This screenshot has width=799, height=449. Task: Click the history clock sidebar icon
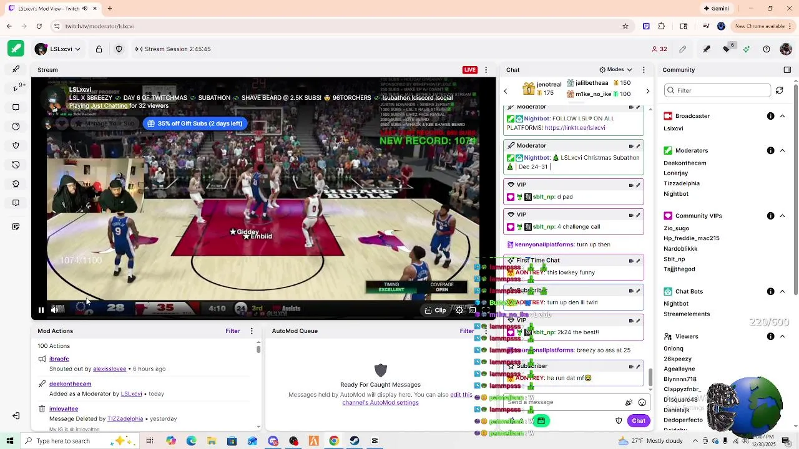point(16,165)
